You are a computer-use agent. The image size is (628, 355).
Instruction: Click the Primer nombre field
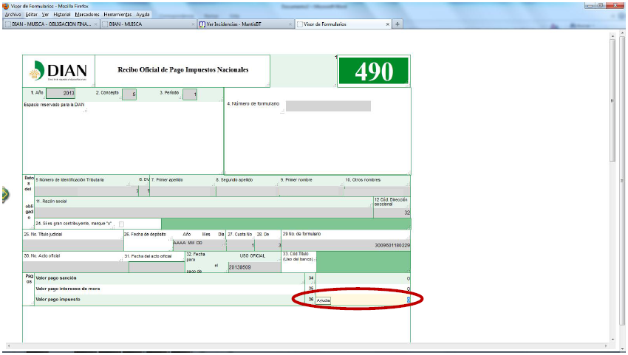(312, 191)
